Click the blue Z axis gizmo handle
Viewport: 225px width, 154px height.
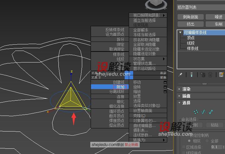71,74
